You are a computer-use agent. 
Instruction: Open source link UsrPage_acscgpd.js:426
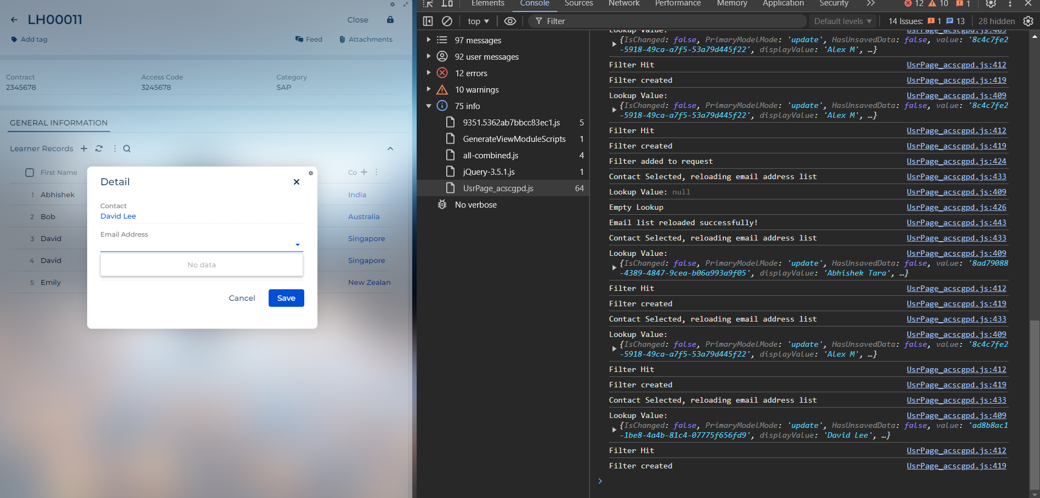tap(956, 207)
